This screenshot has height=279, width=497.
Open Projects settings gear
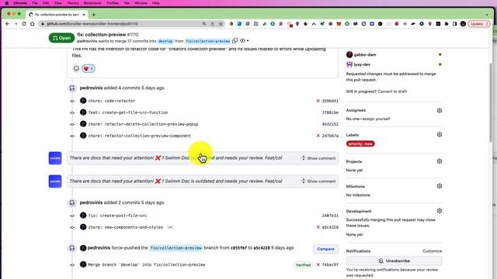(x=440, y=161)
